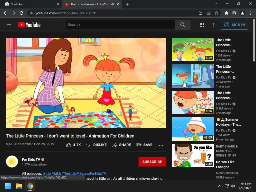
Task: Open the tab search dropdown arrow
Action: pyautogui.click(x=216, y=3)
